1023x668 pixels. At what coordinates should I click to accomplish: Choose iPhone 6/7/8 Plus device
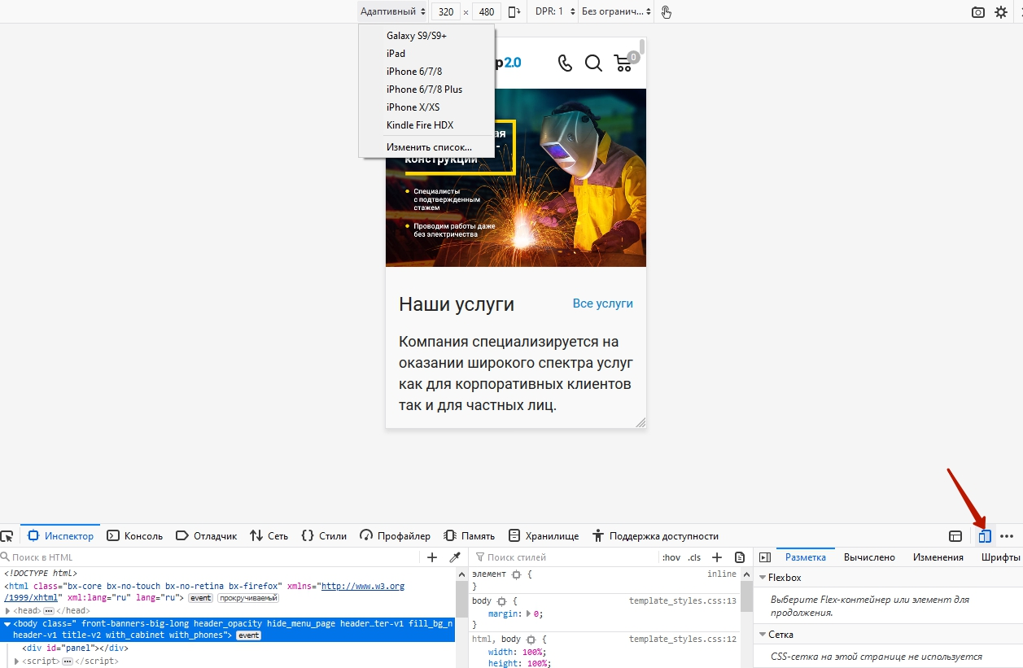[426, 90]
